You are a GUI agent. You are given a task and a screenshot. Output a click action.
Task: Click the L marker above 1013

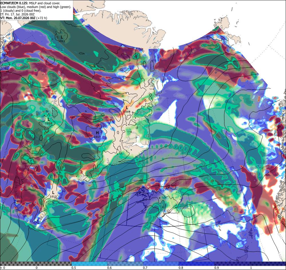pos(53,192)
